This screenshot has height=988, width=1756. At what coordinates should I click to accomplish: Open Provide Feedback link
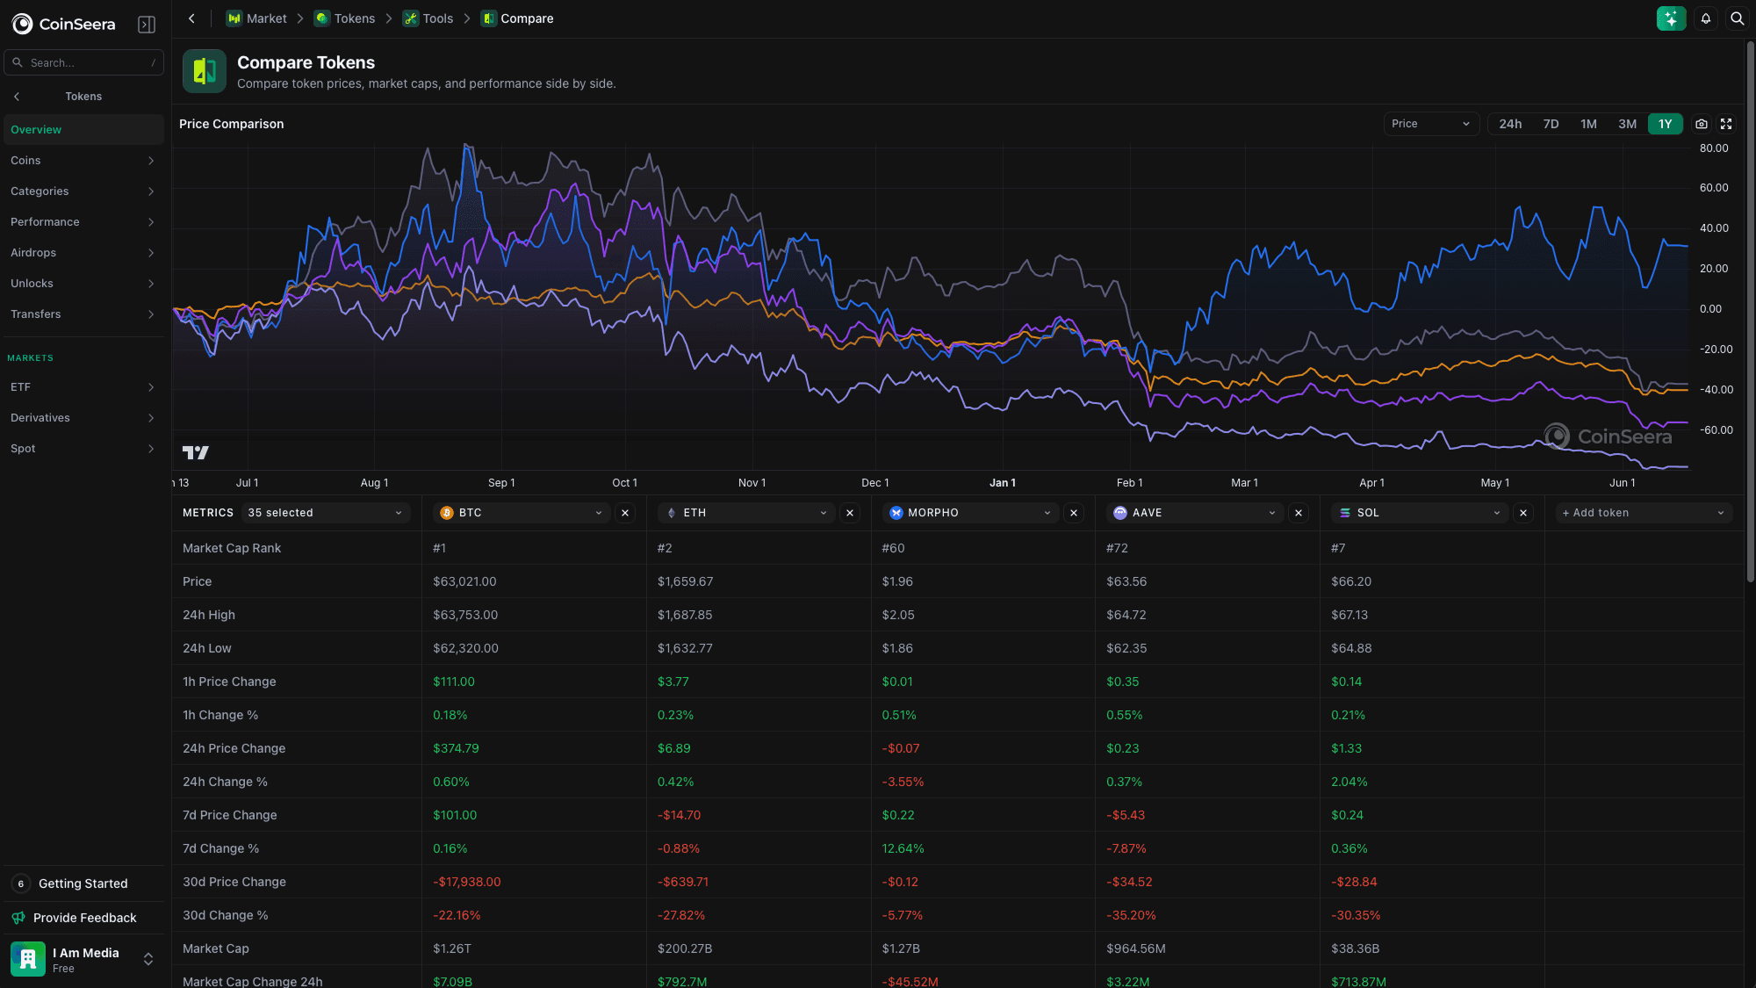click(83, 918)
